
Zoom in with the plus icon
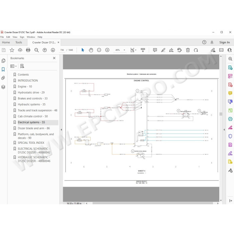click(107, 50)
